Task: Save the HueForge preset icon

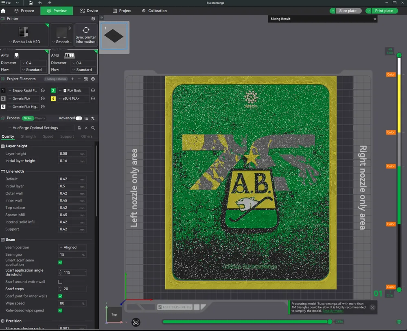Action: 80,128
